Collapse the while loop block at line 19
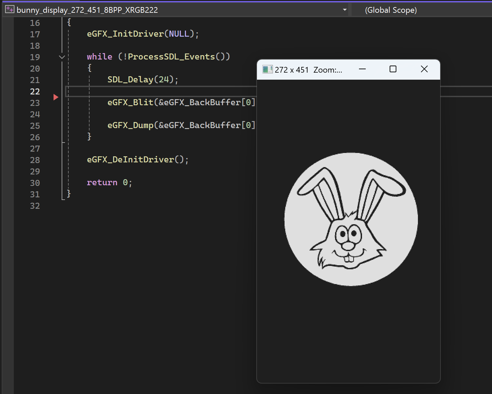Image resolution: width=492 pixels, height=394 pixels. [62, 57]
